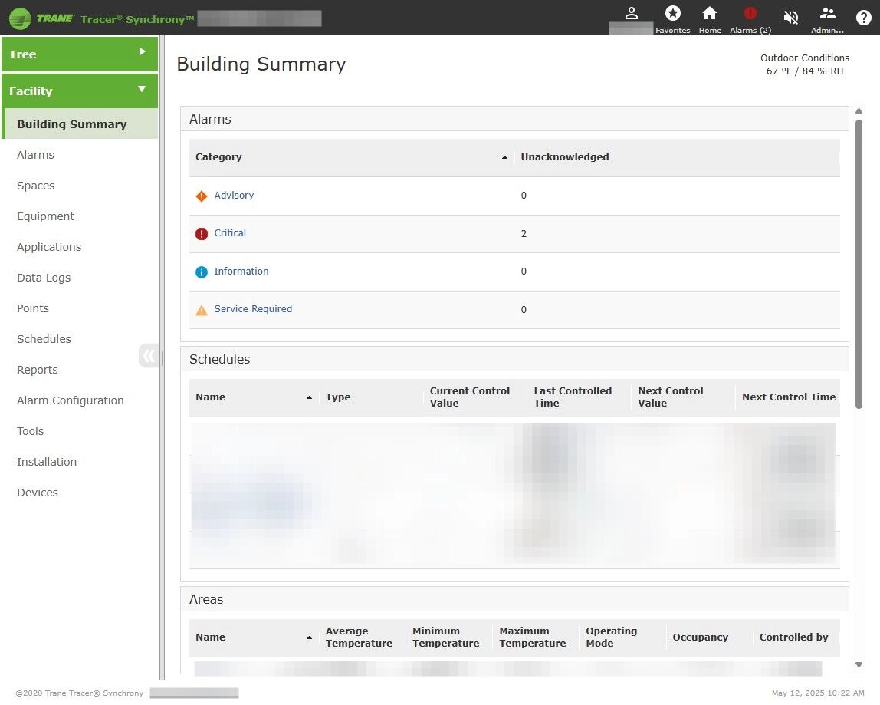Follow the Information alarm link
Viewport: 880px width, 705px height.
click(241, 271)
